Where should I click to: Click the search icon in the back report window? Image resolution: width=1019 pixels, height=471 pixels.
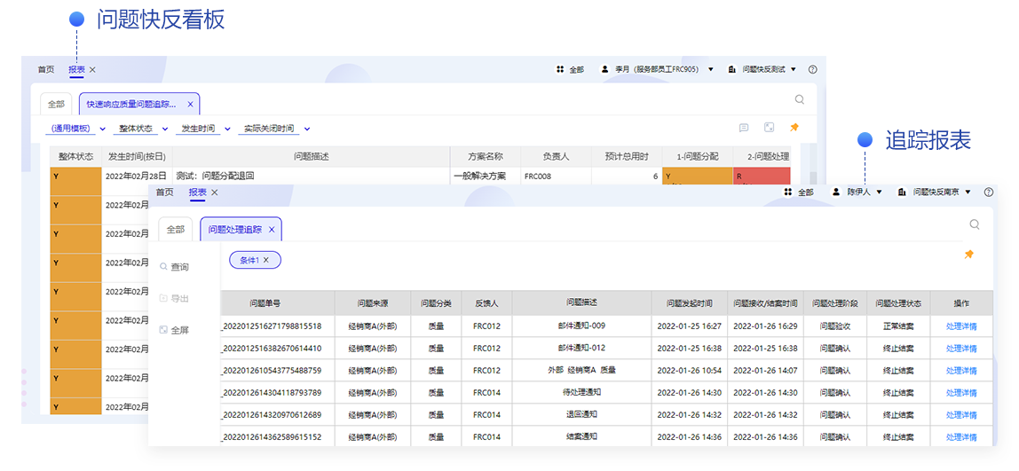pyautogui.click(x=800, y=100)
